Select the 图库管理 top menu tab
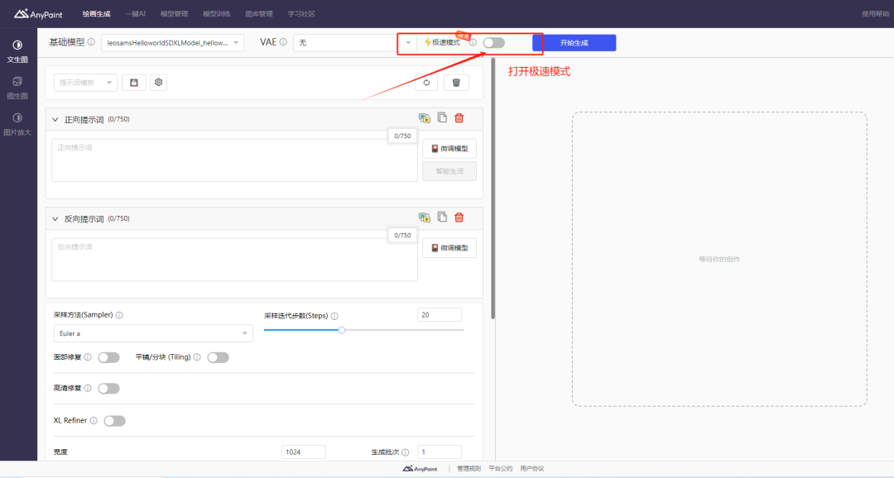The width and height of the screenshot is (894, 478). [259, 14]
